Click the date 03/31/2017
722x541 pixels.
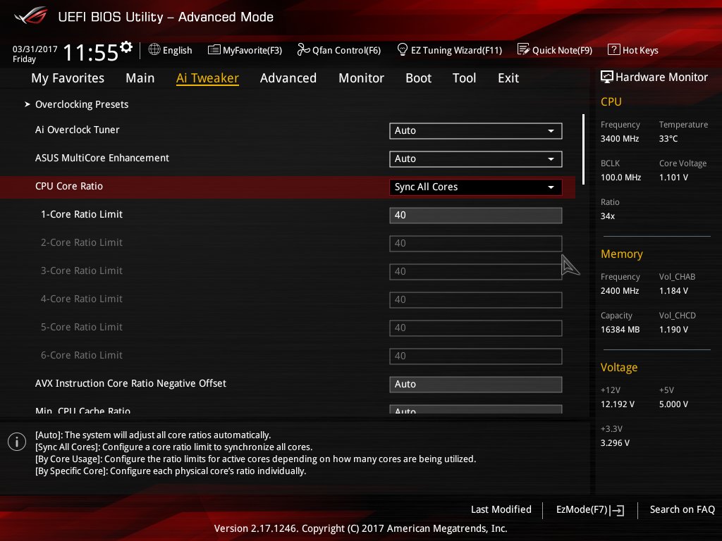(35, 49)
